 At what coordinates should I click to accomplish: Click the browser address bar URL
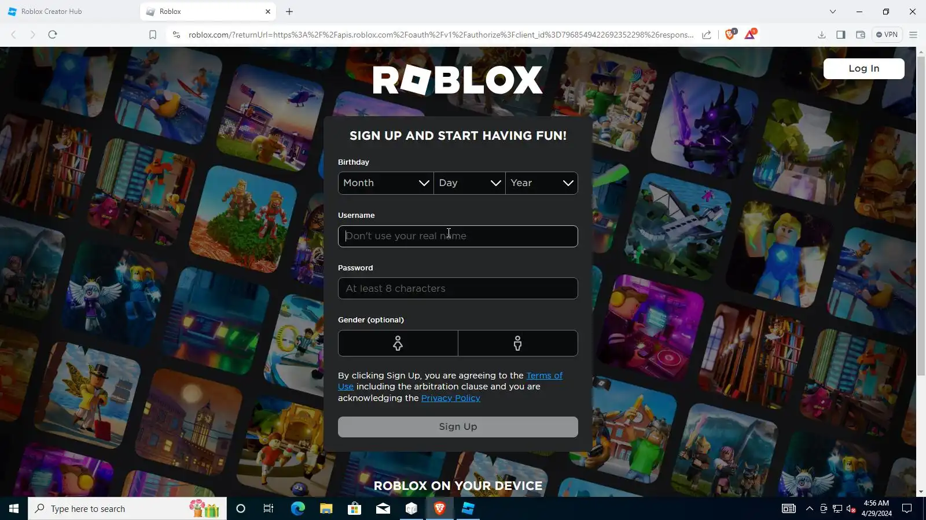[441, 35]
